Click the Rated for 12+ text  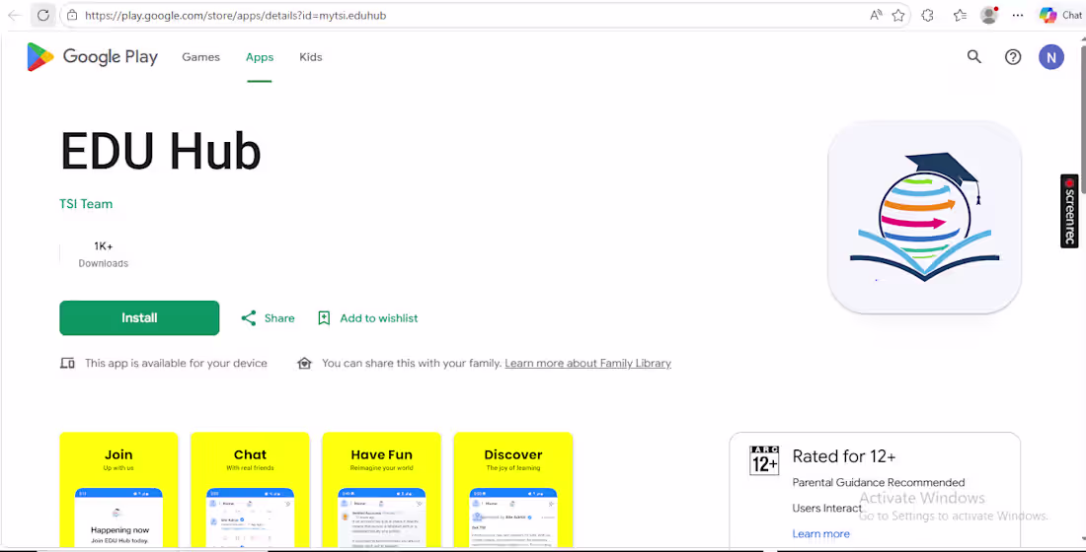coord(844,456)
